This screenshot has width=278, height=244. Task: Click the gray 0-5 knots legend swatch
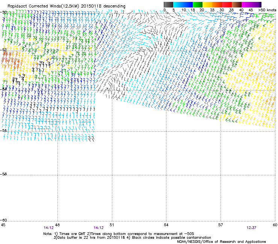point(168,5)
